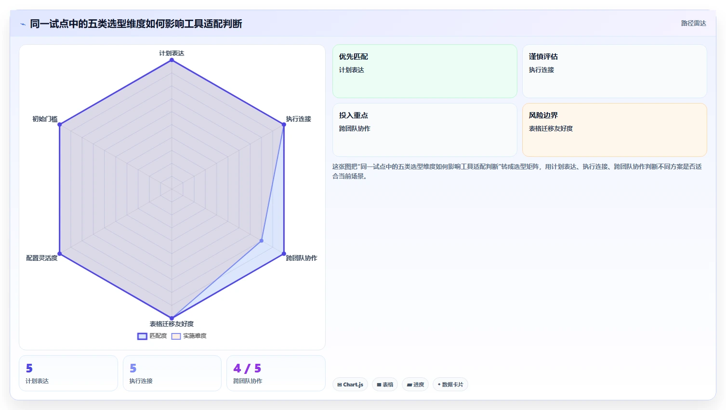Click the data point at 计划表达 vertex
726x410 pixels.
click(172, 60)
